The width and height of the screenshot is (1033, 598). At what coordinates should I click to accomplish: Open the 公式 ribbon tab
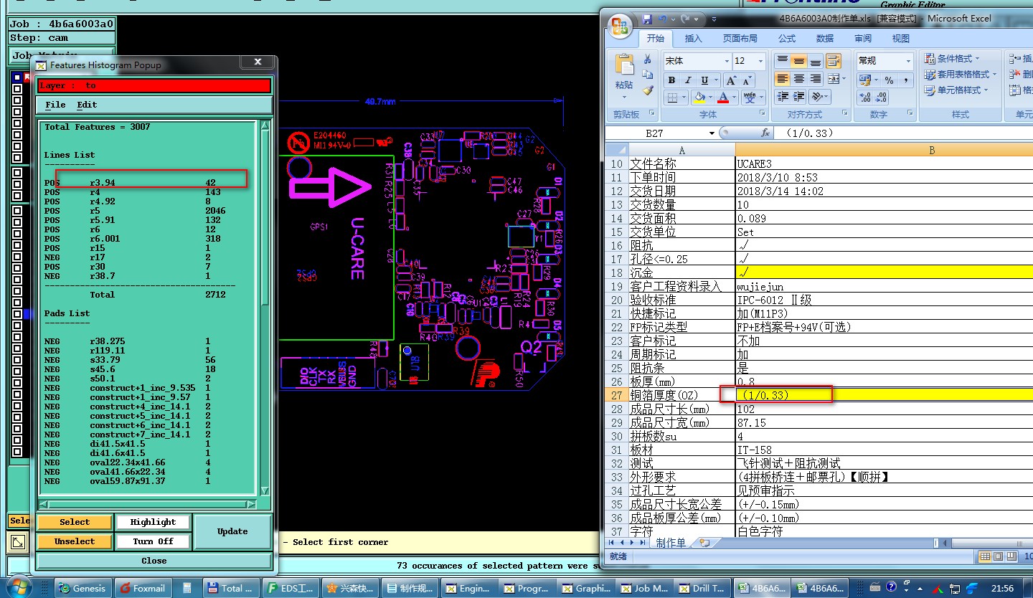(787, 39)
